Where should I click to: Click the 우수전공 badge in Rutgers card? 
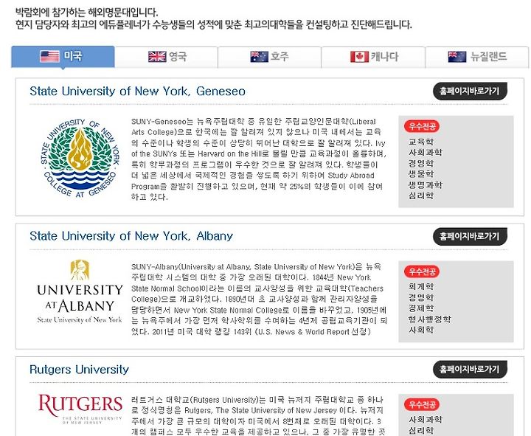coord(422,404)
